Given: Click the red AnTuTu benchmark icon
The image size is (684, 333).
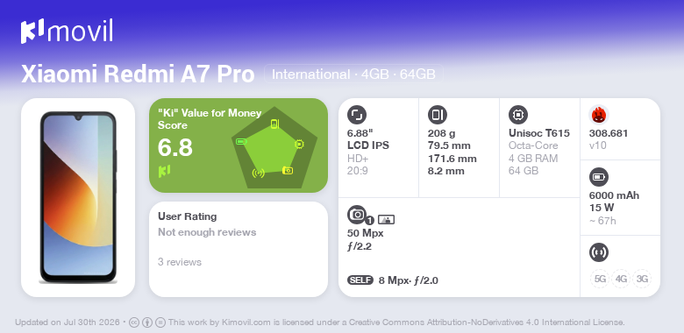Looking at the screenshot, I should click(x=599, y=115).
